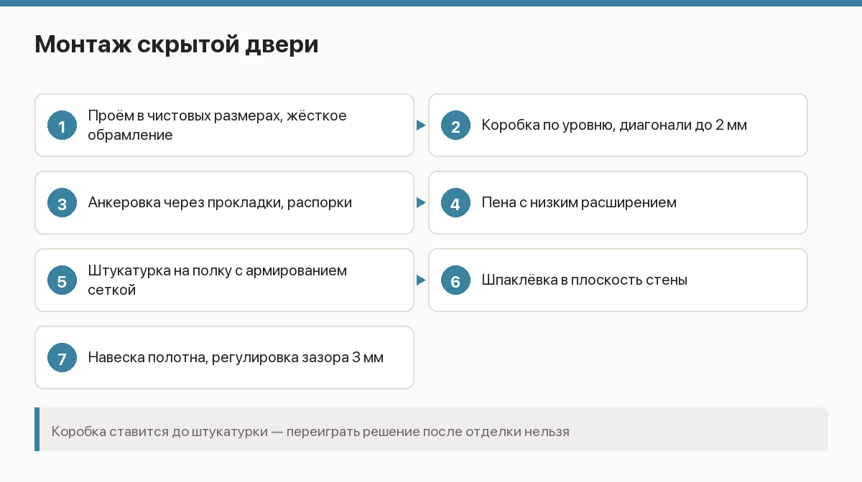Click the arrow between steps 3 and 4
862x482 pixels.
421,203
